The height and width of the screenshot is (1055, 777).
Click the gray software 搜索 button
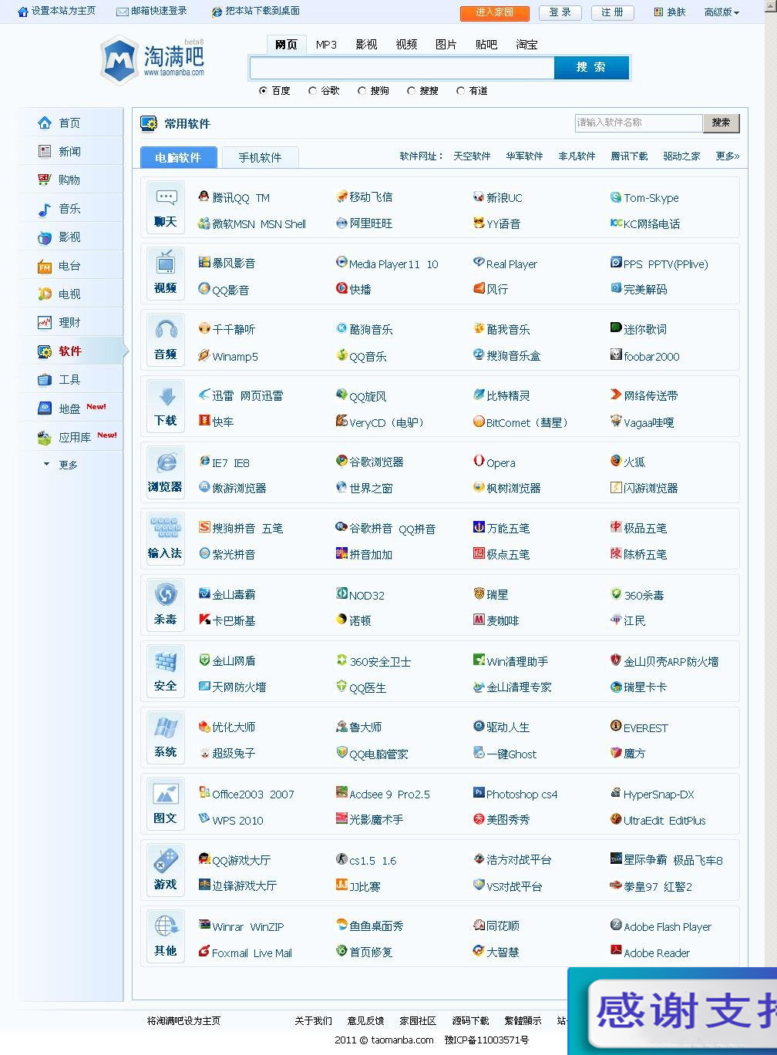[x=721, y=123]
